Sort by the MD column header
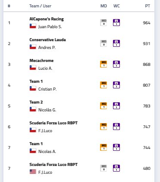160x182 pixels. click(x=104, y=6)
